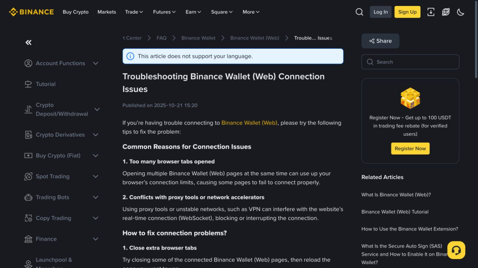Click the info icon in language notice

click(130, 56)
